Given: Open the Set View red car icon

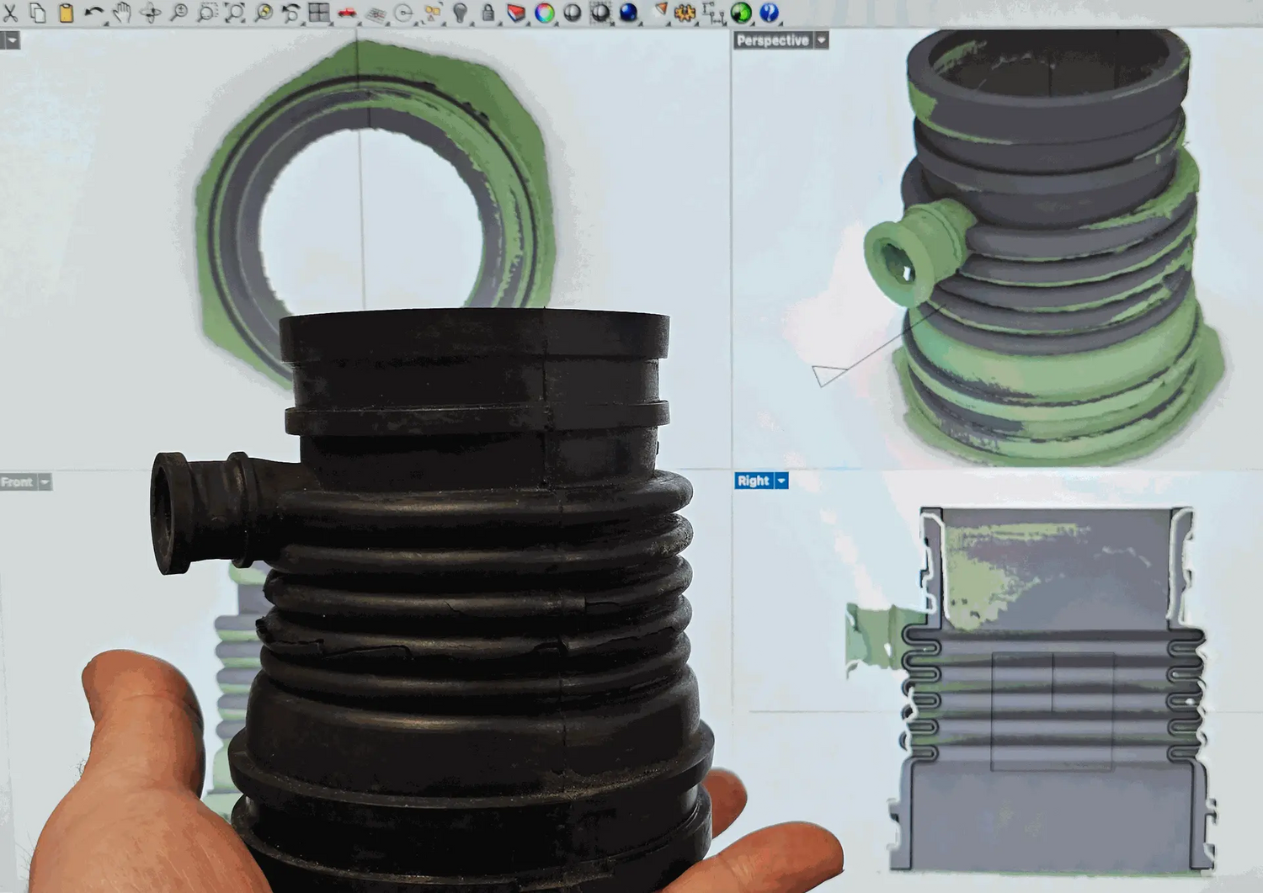Looking at the screenshot, I should click(x=347, y=13).
